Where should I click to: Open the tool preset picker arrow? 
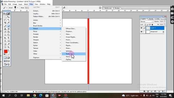7,8
